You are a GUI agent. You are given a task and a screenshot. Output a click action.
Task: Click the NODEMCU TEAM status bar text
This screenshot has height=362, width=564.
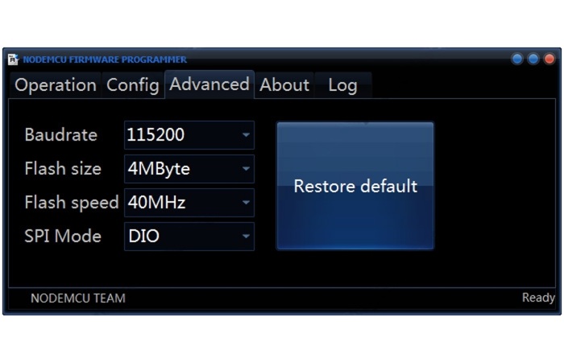[x=78, y=298]
